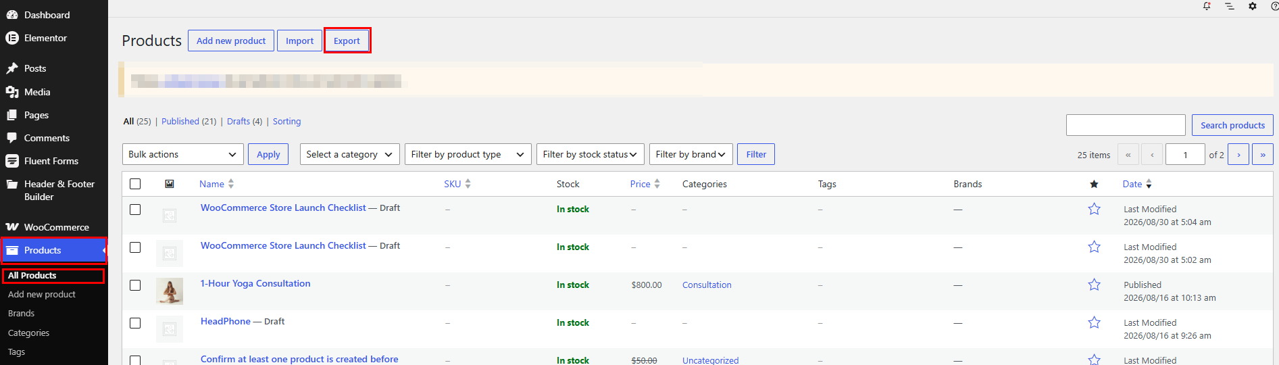1279x365 pixels.
Task: Go to next page of products
Action: coord(1238,154)
